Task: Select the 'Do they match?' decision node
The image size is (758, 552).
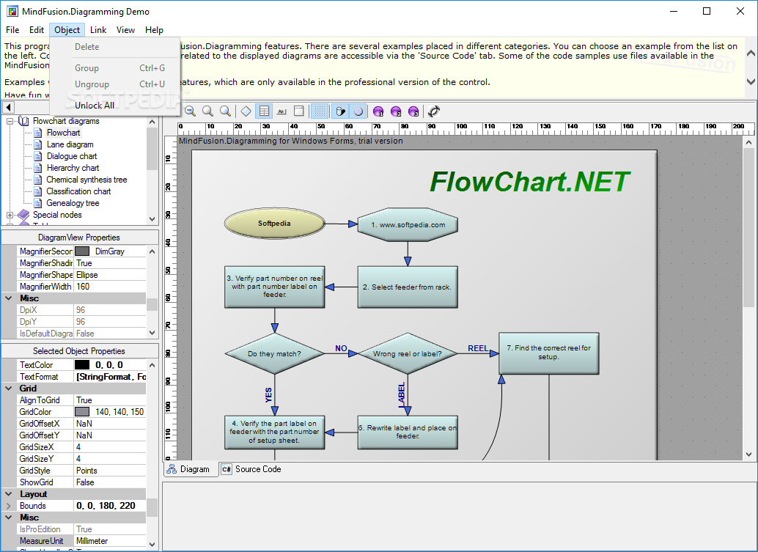Action: pyautogui.click(x=275, y=354)
